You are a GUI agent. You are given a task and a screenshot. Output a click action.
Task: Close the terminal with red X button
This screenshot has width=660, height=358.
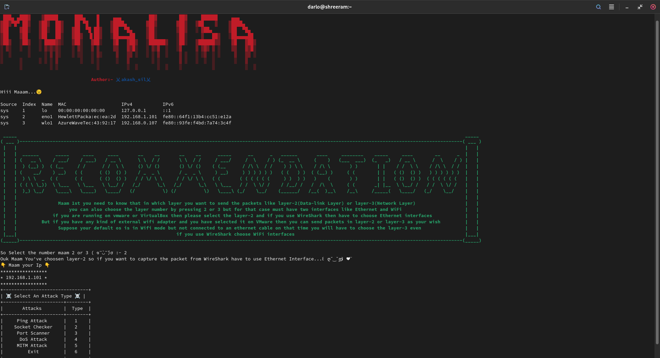[653, 7]
